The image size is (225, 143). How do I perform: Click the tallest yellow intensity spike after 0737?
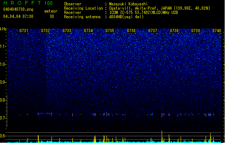tap(162, 136)
